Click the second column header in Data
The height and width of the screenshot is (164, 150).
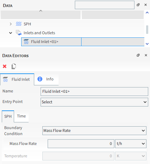click(x=113, y=15)
